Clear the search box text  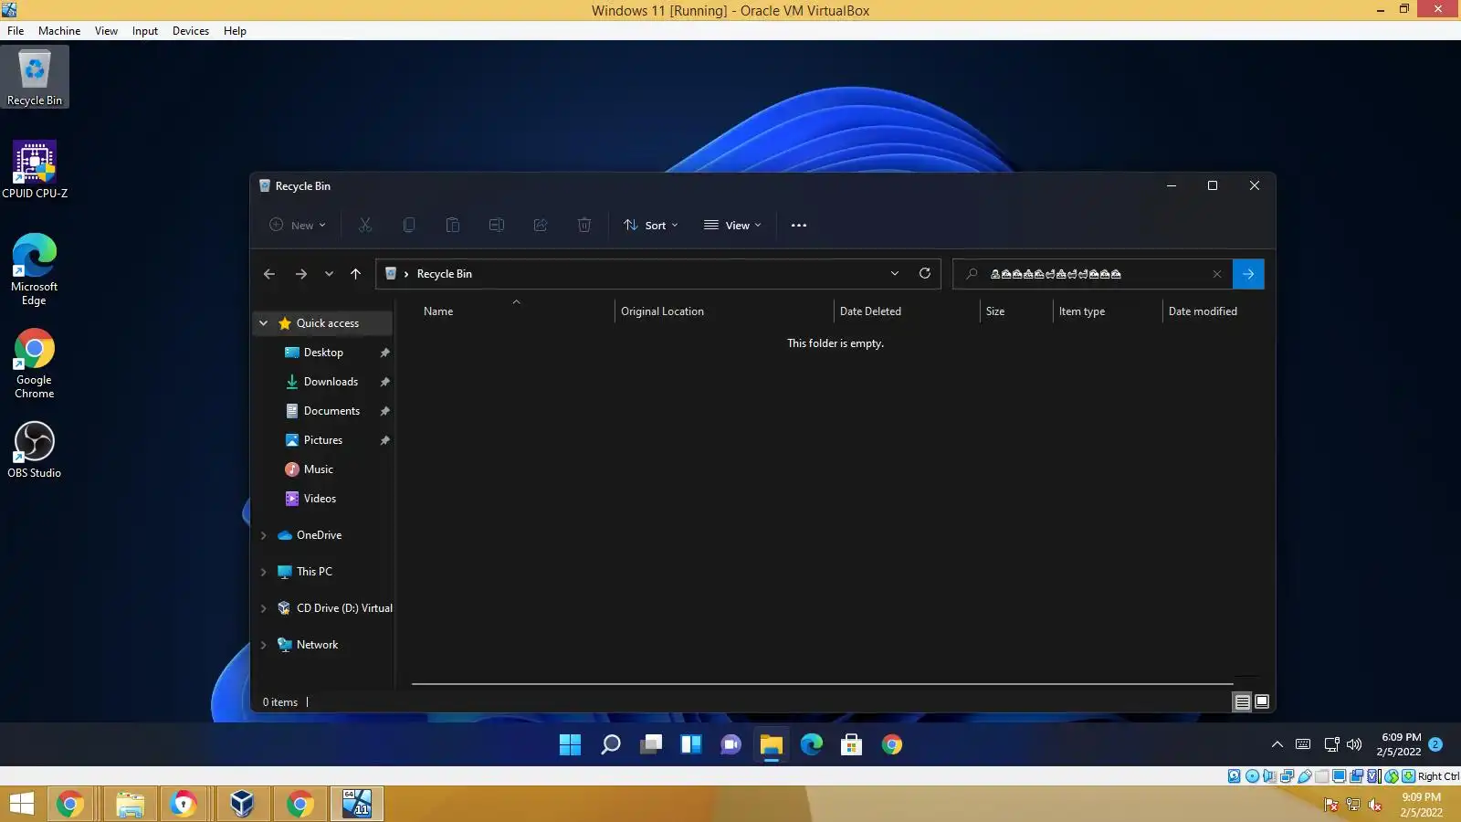(x=1217, y=274)
